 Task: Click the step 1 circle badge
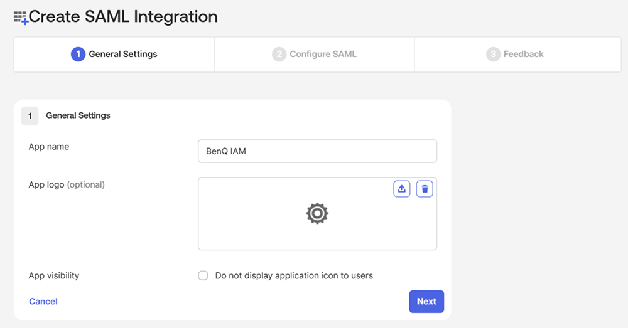[x=78, y=54]
